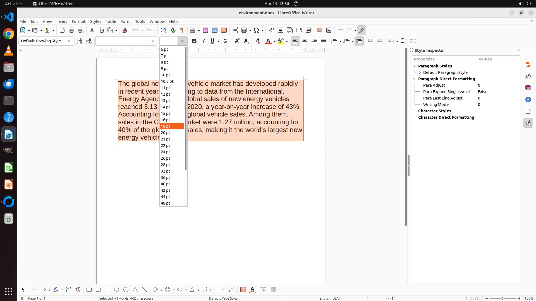Viewport: 536px width, 301px height.
Task: Click the Strikethrough icon
Action: coord(225,41)
